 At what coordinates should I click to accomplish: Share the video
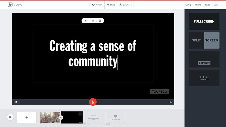111,5
